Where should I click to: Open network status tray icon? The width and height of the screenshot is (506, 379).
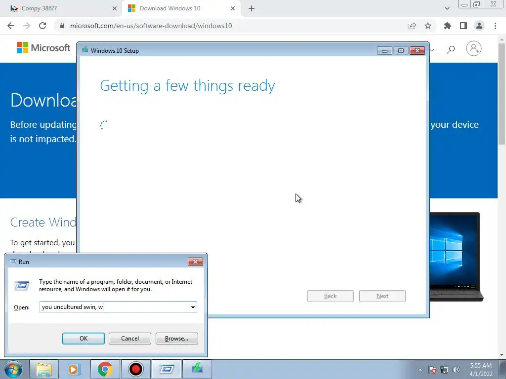tap(444, 370)
